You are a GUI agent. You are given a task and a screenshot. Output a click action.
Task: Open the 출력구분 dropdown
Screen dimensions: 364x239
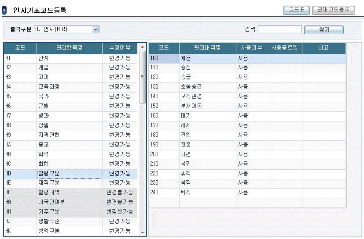click(x=96, y=29)
